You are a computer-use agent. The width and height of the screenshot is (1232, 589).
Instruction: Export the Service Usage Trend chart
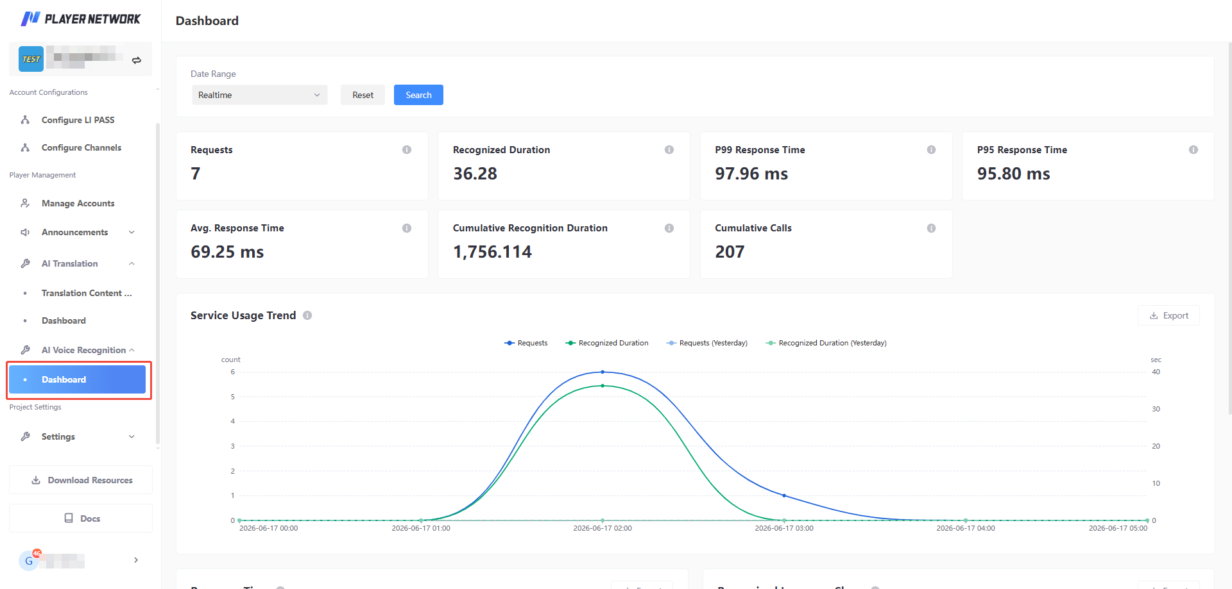tap(1168, 315)
